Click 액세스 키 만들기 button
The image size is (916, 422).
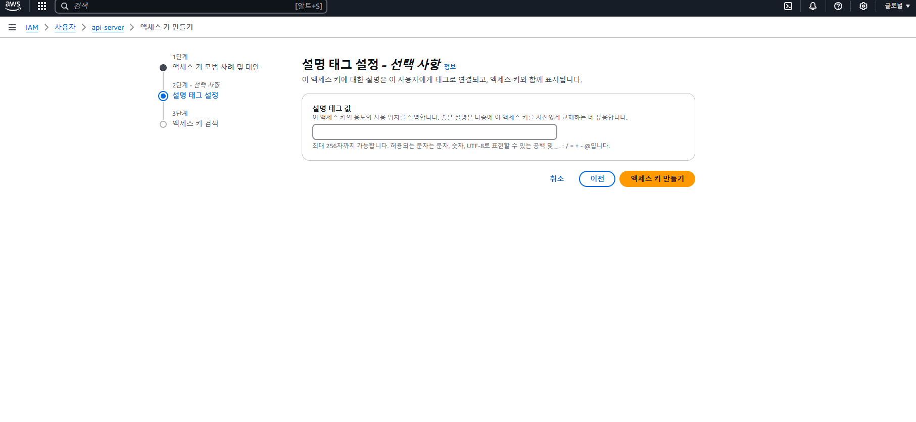[x=657, y=179]
